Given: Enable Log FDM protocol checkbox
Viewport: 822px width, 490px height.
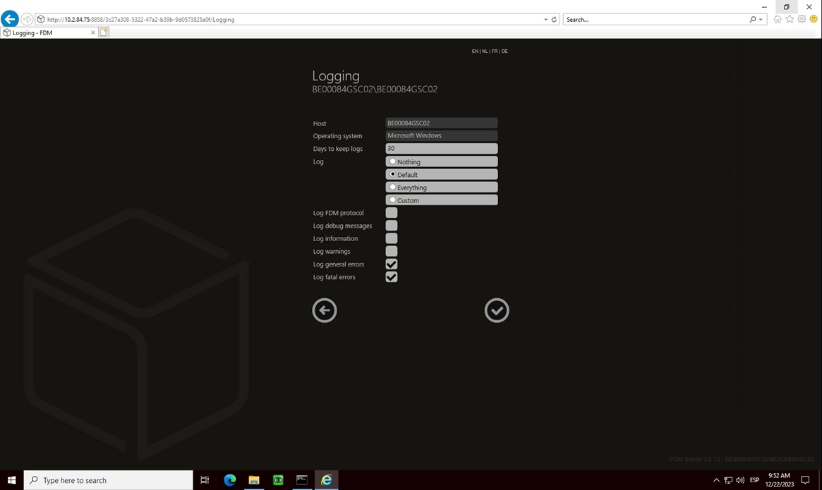Looking at the screenshot, I should [392, 213].
